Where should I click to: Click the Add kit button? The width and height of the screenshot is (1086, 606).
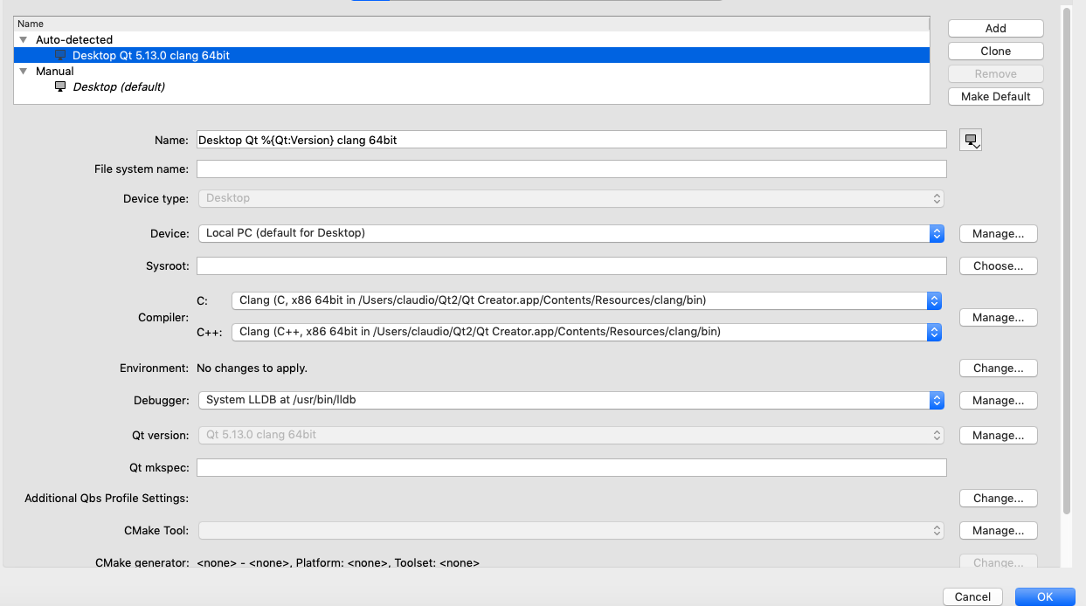(995, 28)
